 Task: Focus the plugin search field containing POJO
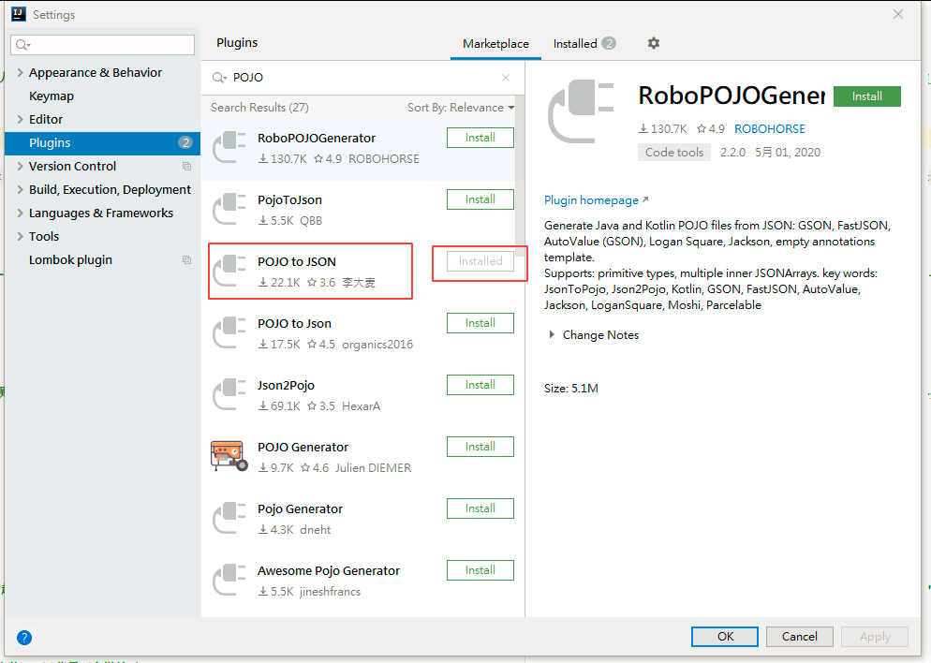tap(362, 78)
